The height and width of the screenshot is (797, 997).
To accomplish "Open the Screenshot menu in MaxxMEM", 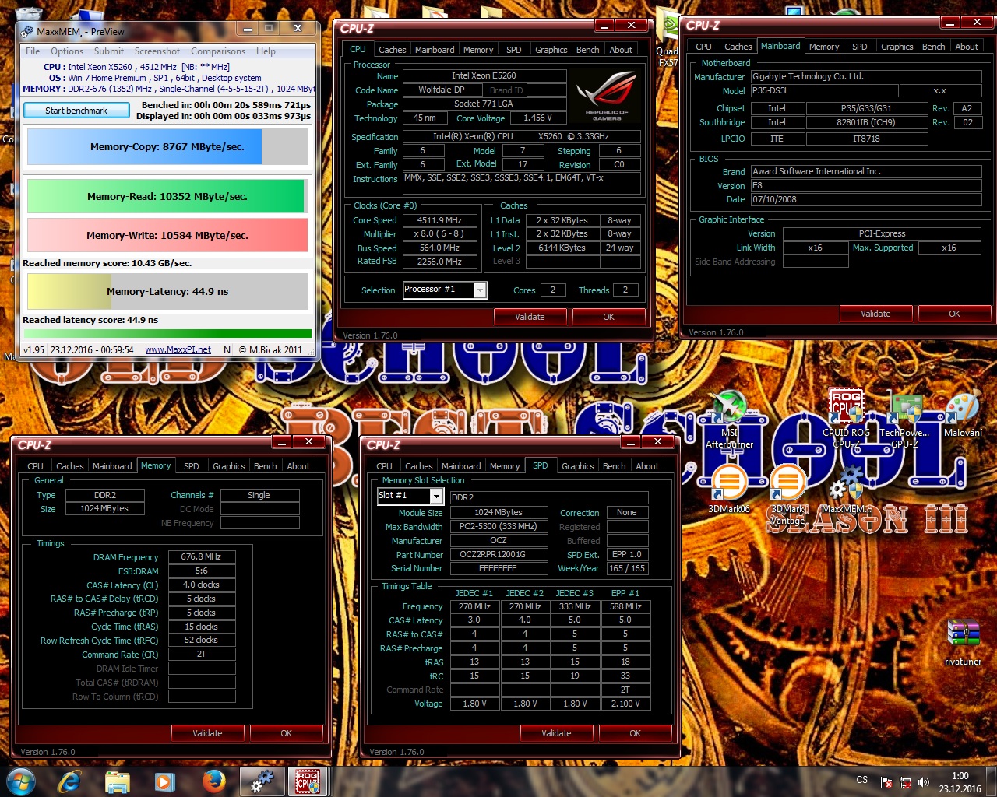I will [157, 51].
